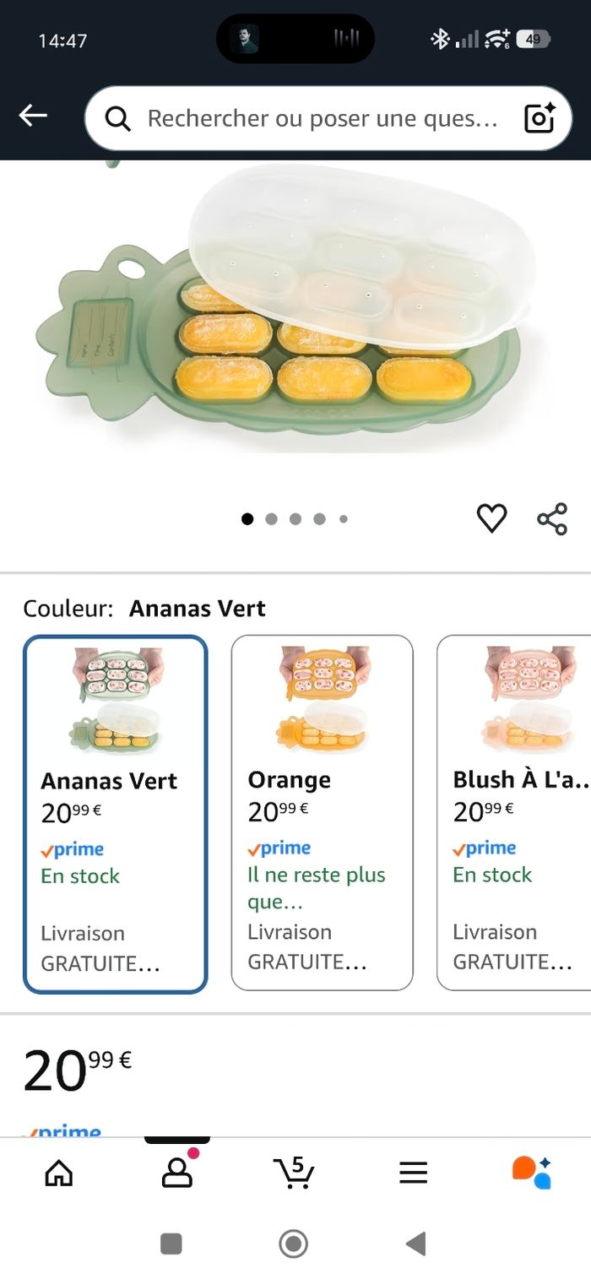The image size is (591, 1279).
Task: Select the Orange color variant
Action: (x=322, y=810)
